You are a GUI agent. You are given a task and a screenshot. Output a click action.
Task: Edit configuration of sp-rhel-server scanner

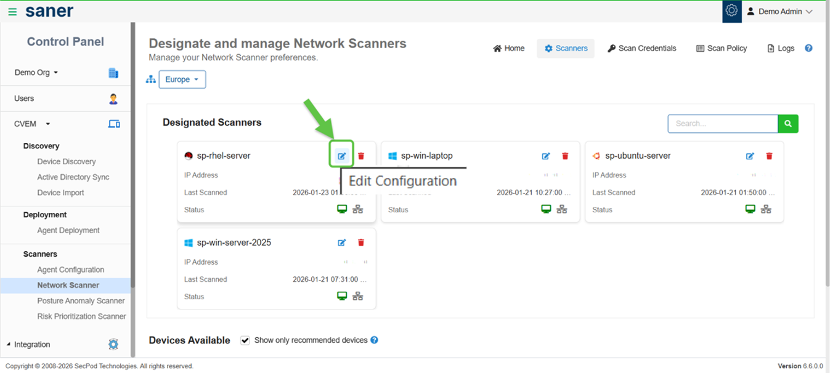pos(342,156)
